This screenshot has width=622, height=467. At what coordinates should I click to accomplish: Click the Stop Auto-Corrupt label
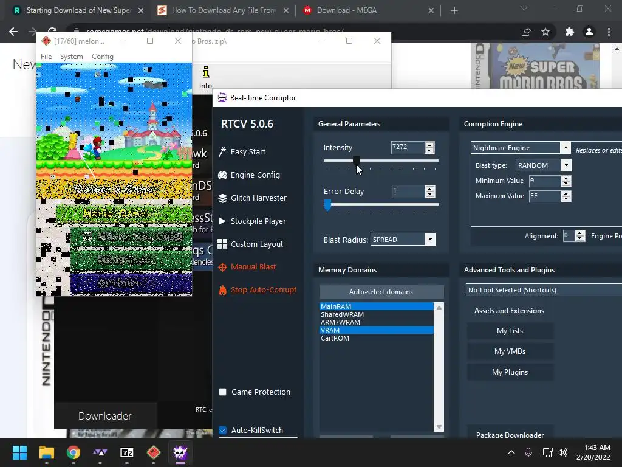(x=264, y=290)
